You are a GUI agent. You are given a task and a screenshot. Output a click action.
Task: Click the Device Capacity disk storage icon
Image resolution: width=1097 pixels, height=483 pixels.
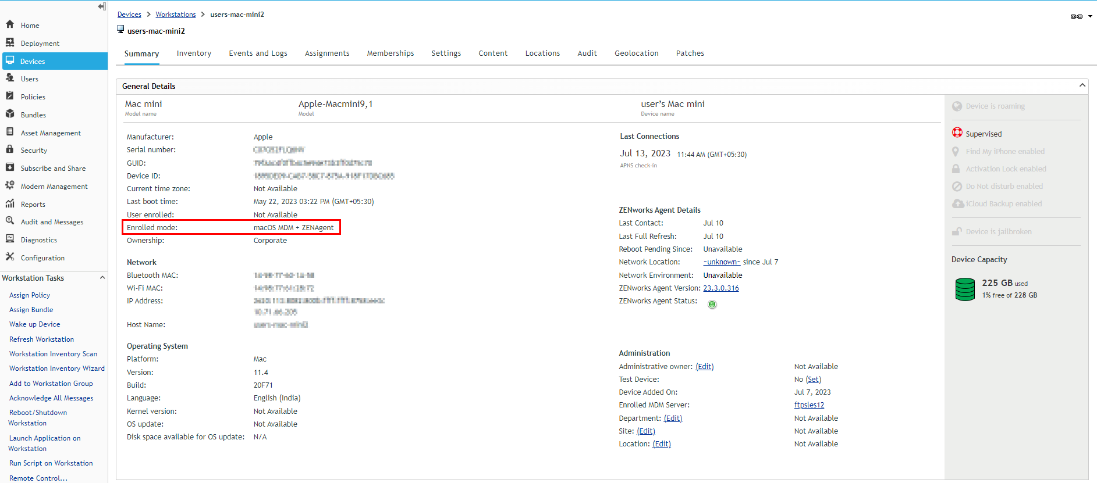965,289
